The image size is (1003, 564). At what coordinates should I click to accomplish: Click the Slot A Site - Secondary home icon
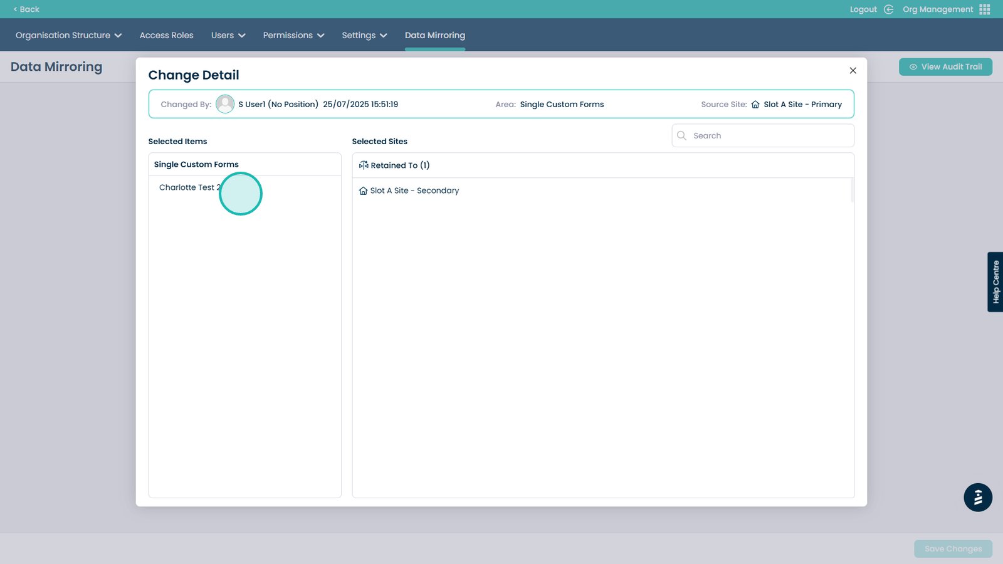(x=363, y=191)
